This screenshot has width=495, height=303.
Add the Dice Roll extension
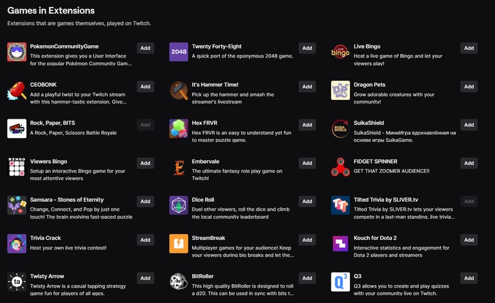pyautogui.click(x=307, y=201)
